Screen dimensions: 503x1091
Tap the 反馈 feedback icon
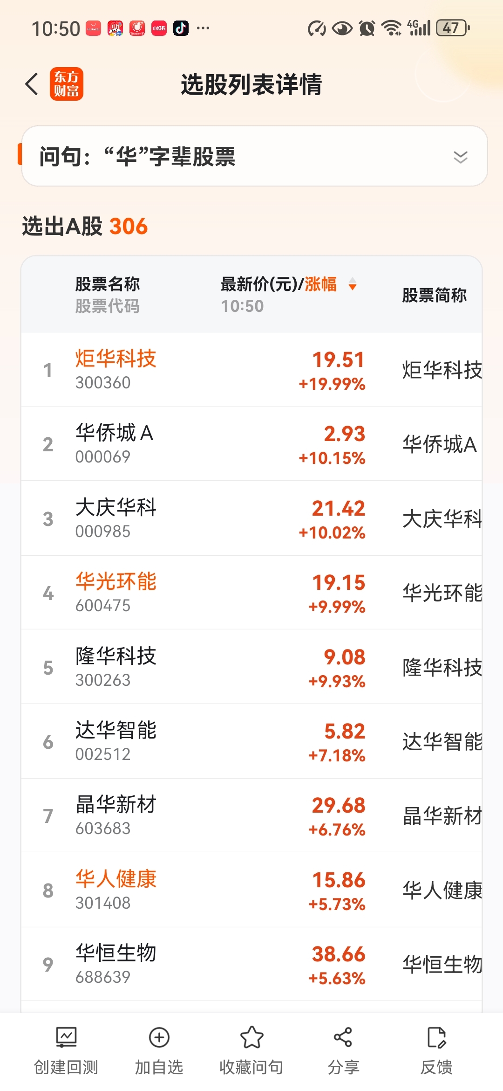pyautogui.click(x=436, y=1037)
